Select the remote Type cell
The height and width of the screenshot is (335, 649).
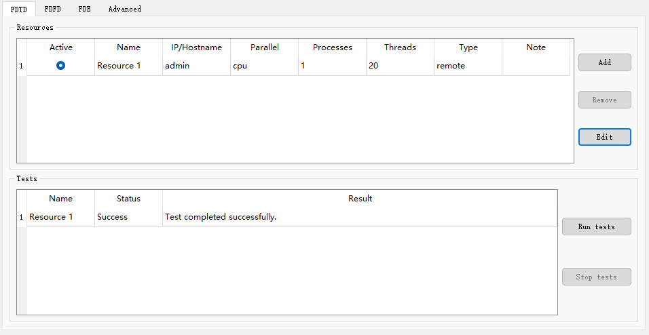tap(468, 66)
